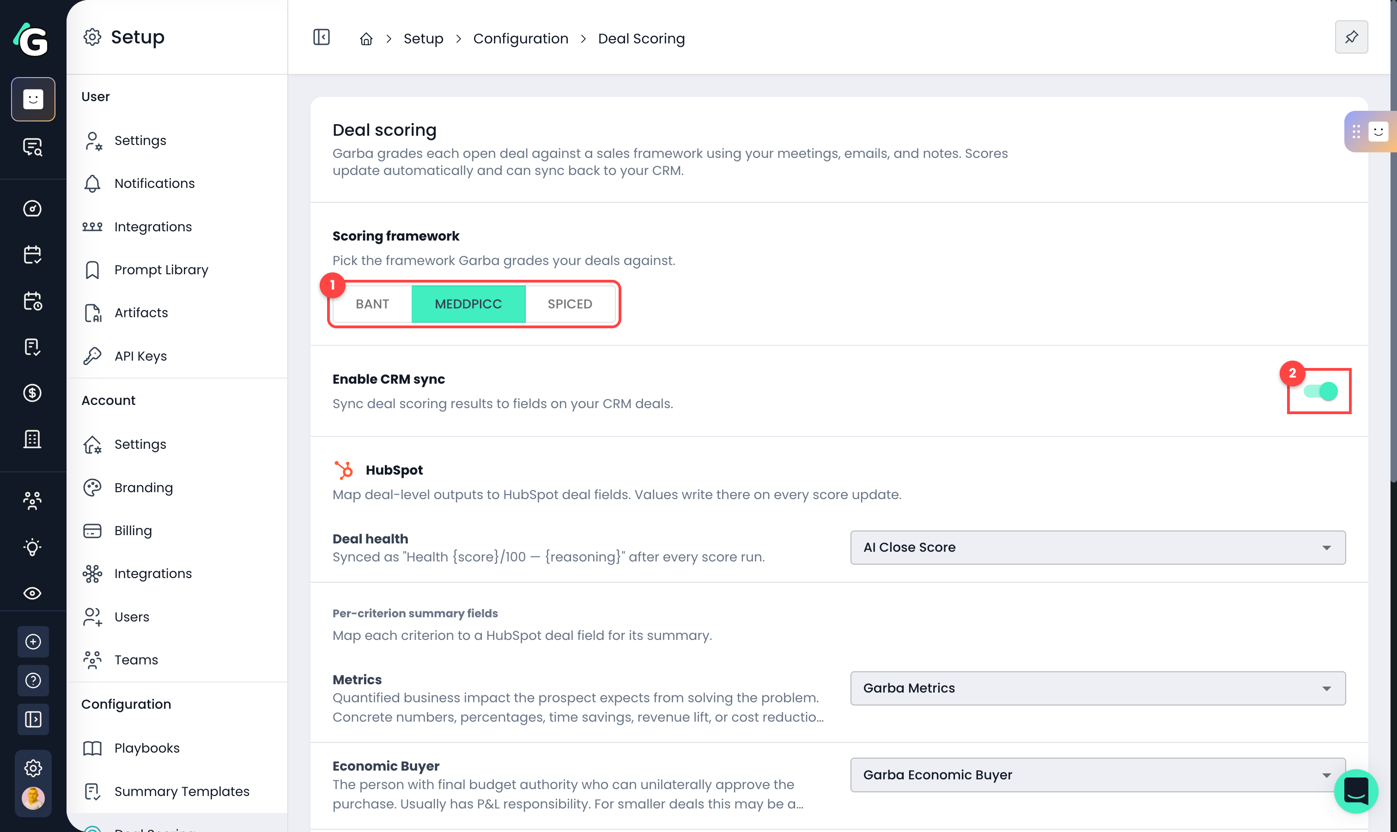Screen dimensions: 1397x832
Task: Click the page vertical scrollbar
Action: coord(1393,241)
